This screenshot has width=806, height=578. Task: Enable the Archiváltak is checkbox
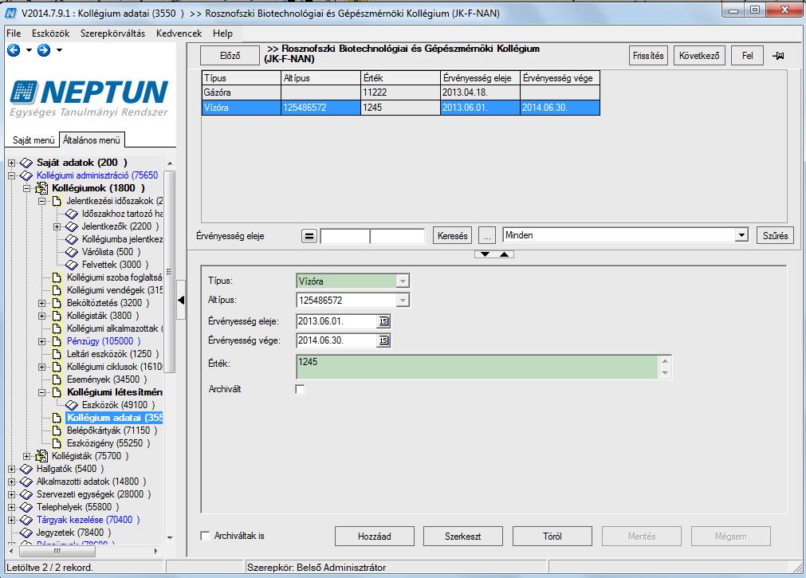pos(205,536)
